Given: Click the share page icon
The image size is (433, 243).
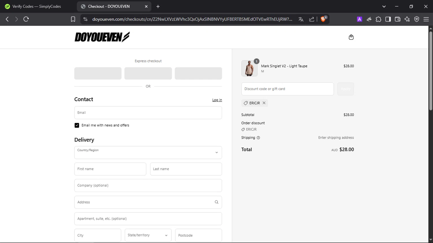Looking at the screenshot, I should pos(312,19).
